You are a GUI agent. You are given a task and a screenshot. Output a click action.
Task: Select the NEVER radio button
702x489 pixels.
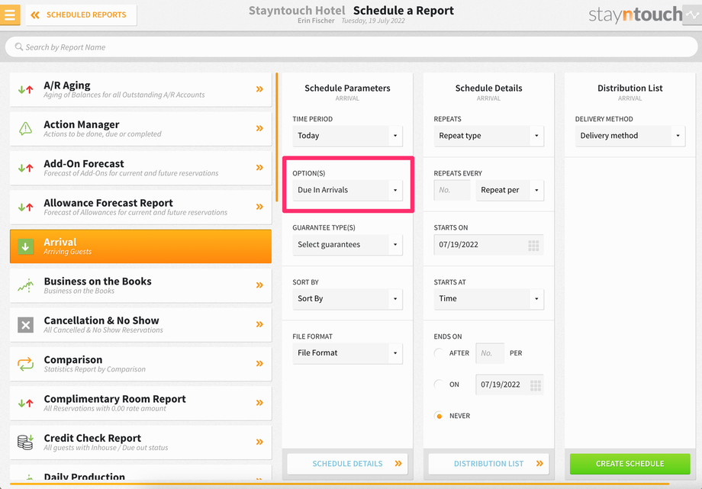[x=440, y=416]
